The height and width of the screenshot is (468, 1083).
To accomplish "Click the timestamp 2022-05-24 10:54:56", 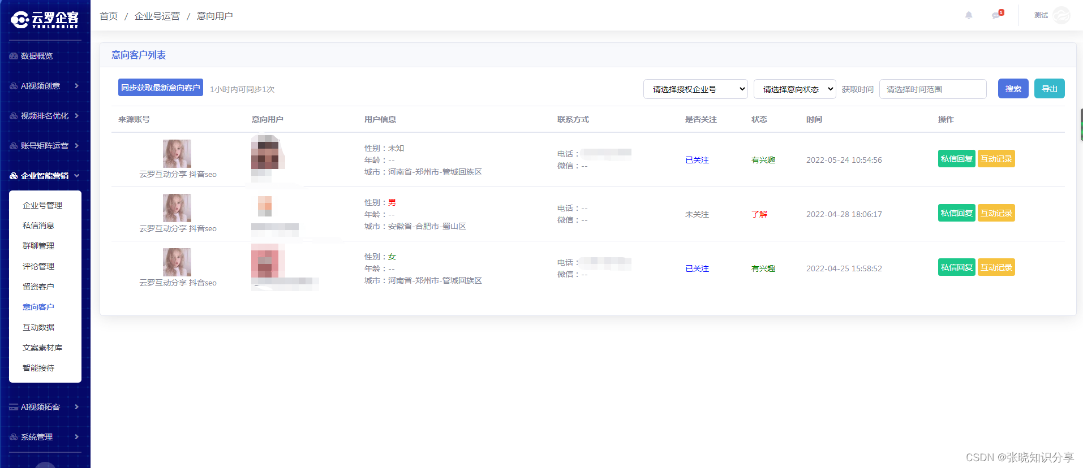I will click(844, 160).
